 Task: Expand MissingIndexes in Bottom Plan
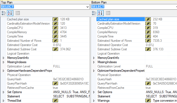(94, 62)
